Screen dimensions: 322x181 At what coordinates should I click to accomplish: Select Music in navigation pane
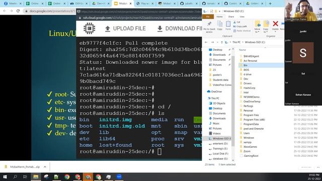tap(216, 123)
